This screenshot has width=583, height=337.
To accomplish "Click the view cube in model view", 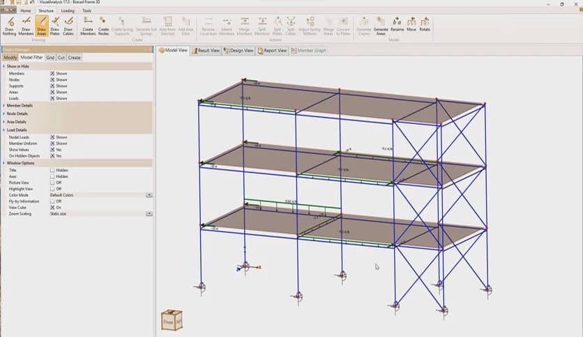I will (x=172, y=320).
